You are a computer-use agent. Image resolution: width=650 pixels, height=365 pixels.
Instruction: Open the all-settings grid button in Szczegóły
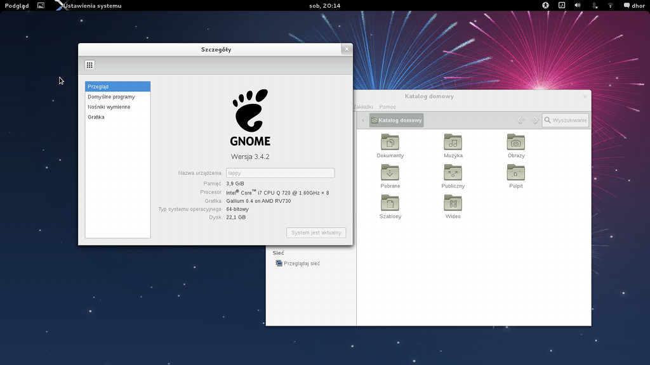pyautogui.click(x=90, y=65)
